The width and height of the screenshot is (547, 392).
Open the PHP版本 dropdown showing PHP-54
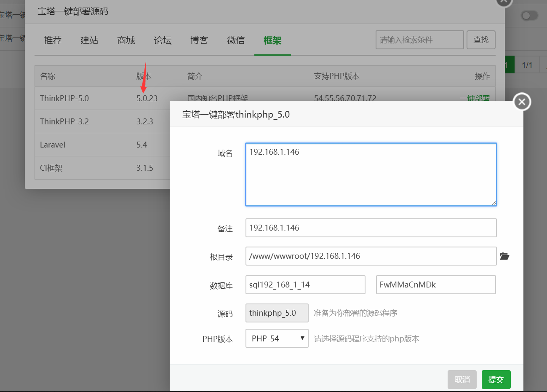(x=277, y=338)
